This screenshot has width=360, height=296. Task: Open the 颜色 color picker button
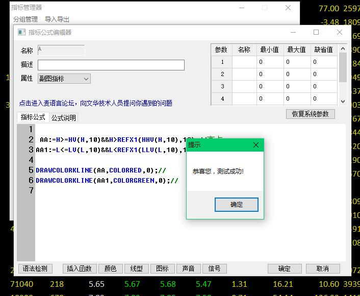point(110,268)
